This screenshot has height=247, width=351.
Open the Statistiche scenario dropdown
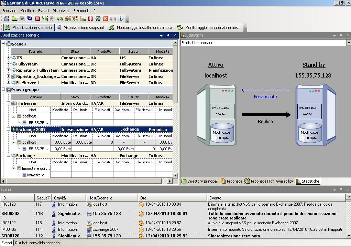(348, 43)
